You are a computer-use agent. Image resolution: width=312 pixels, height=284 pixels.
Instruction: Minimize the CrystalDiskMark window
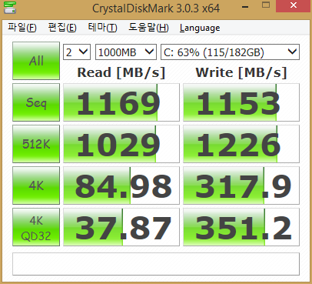245,6
